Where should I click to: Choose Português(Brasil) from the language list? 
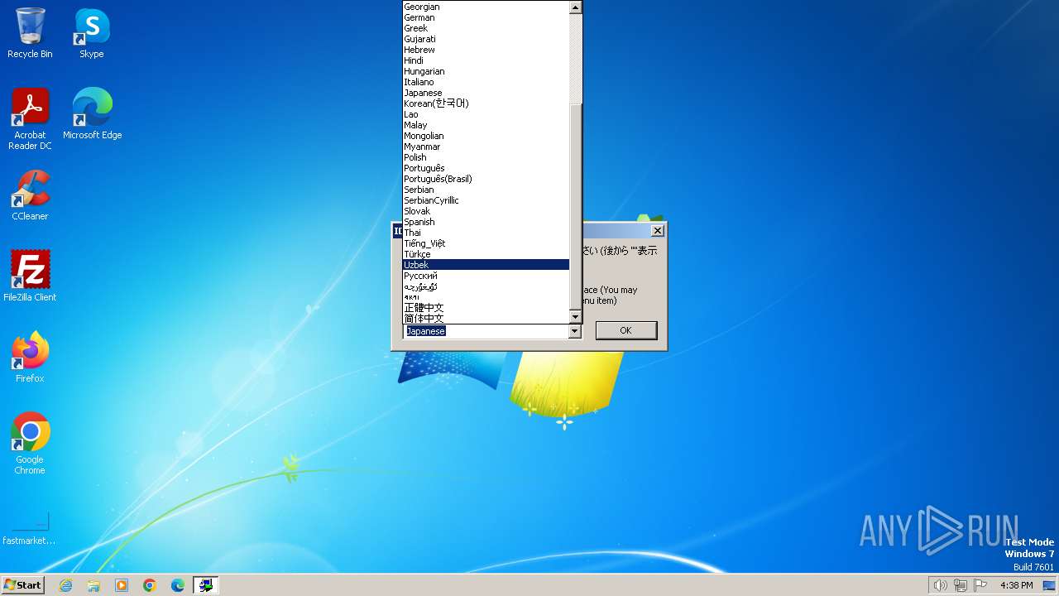[x=486, y=179]
